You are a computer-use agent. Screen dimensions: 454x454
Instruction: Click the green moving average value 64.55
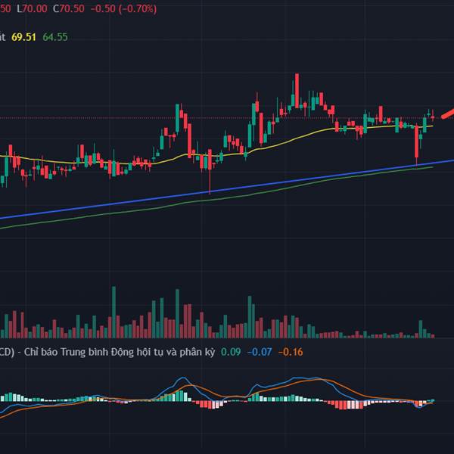coord(55,37)
